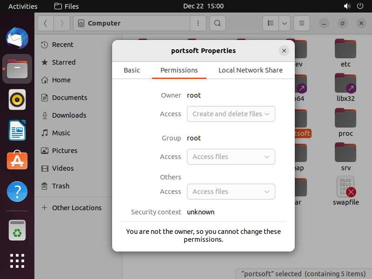Expand the Group access dropdown
372x279 pixels.
coord(231,157)
